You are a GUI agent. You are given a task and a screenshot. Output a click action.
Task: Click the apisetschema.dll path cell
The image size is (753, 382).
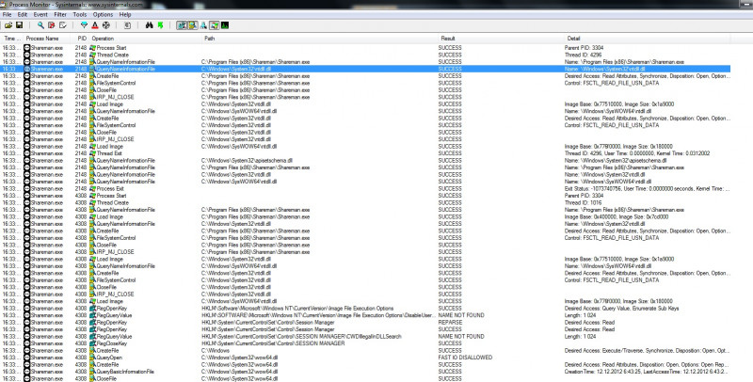247,161
